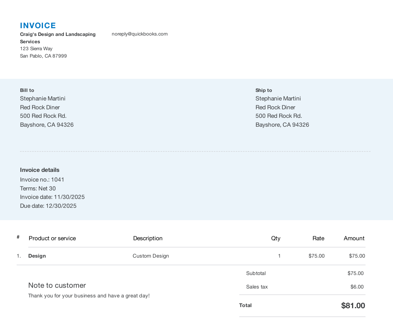Click the Bill to label
Image resolution: width=393 pixels, height=331 pixels.
coord(27,90)
